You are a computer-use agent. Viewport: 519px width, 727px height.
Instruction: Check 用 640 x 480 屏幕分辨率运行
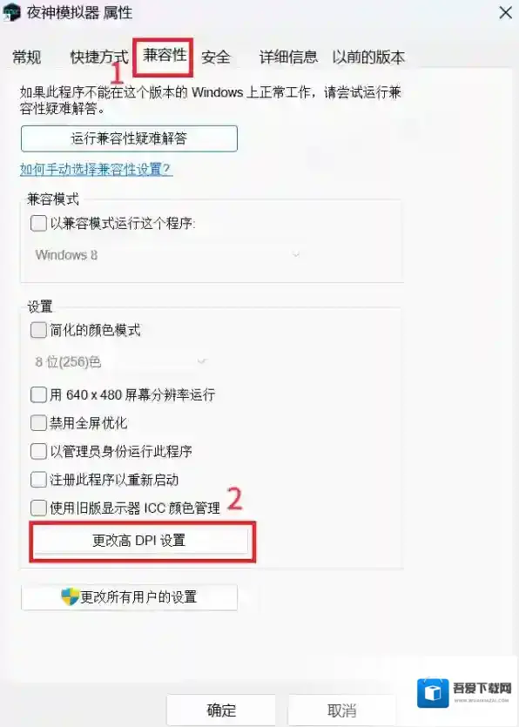pos(38,395)
